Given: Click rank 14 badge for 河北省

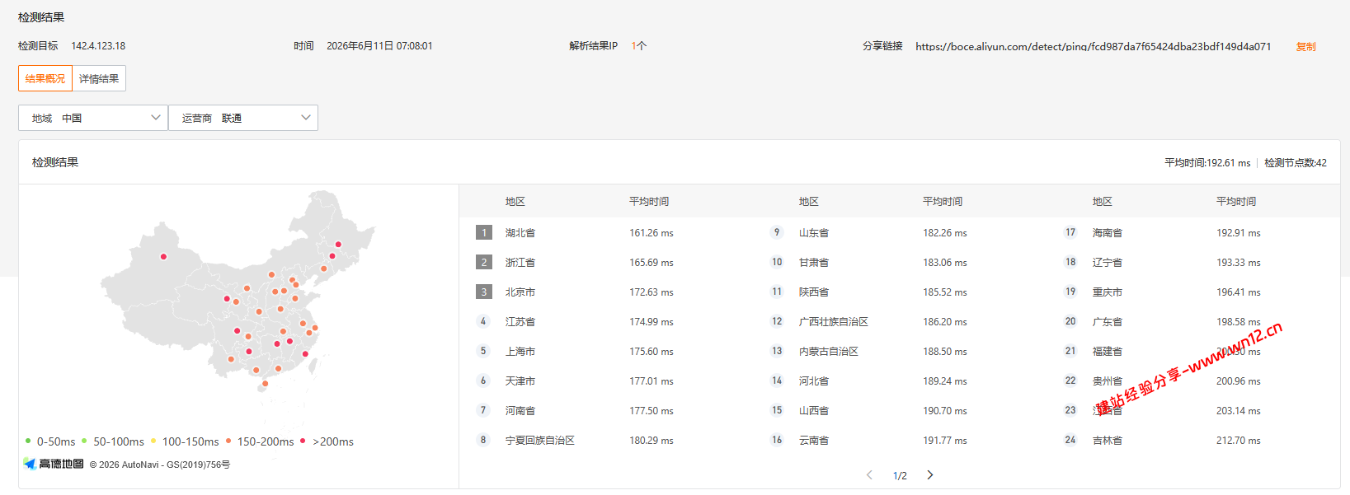Looking at the screenshot, I should [x=777, y=381].
